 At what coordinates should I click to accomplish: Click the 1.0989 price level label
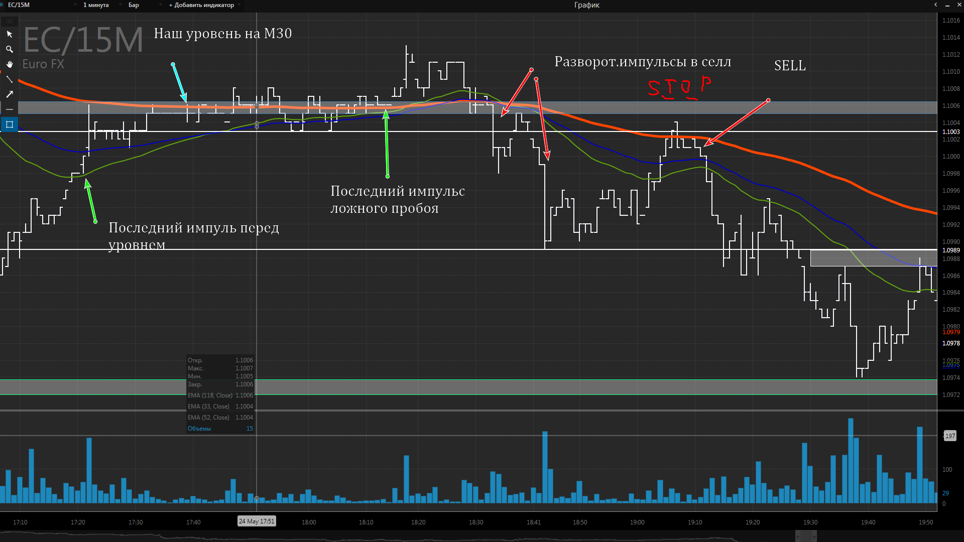coord(951,250)
